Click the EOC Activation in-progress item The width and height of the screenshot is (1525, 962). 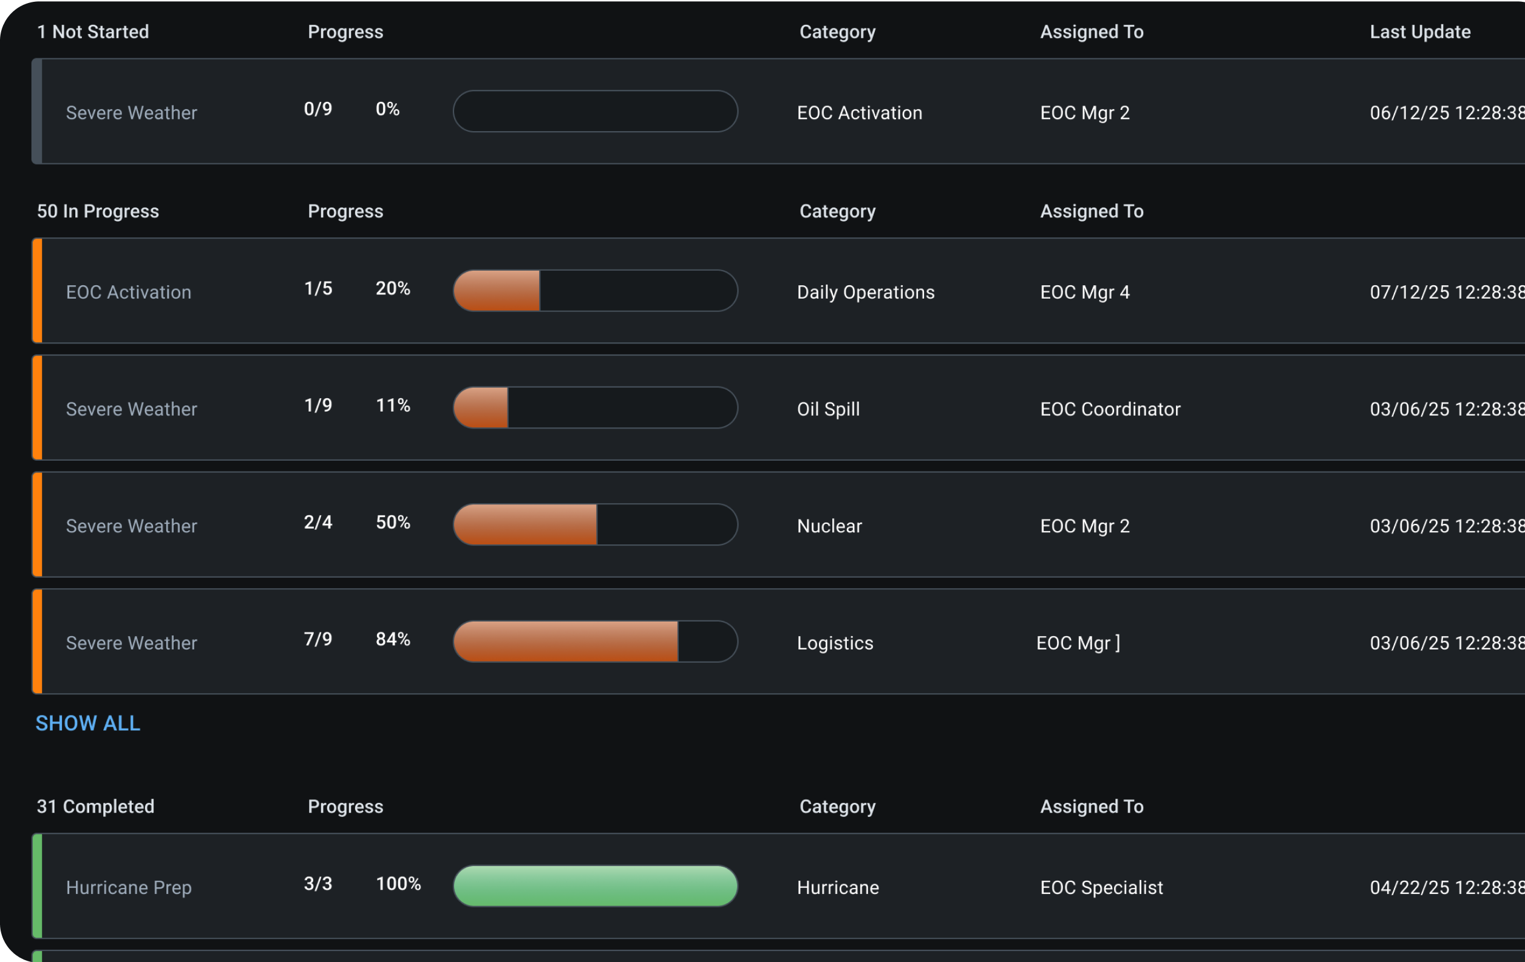tap(129, 292)
